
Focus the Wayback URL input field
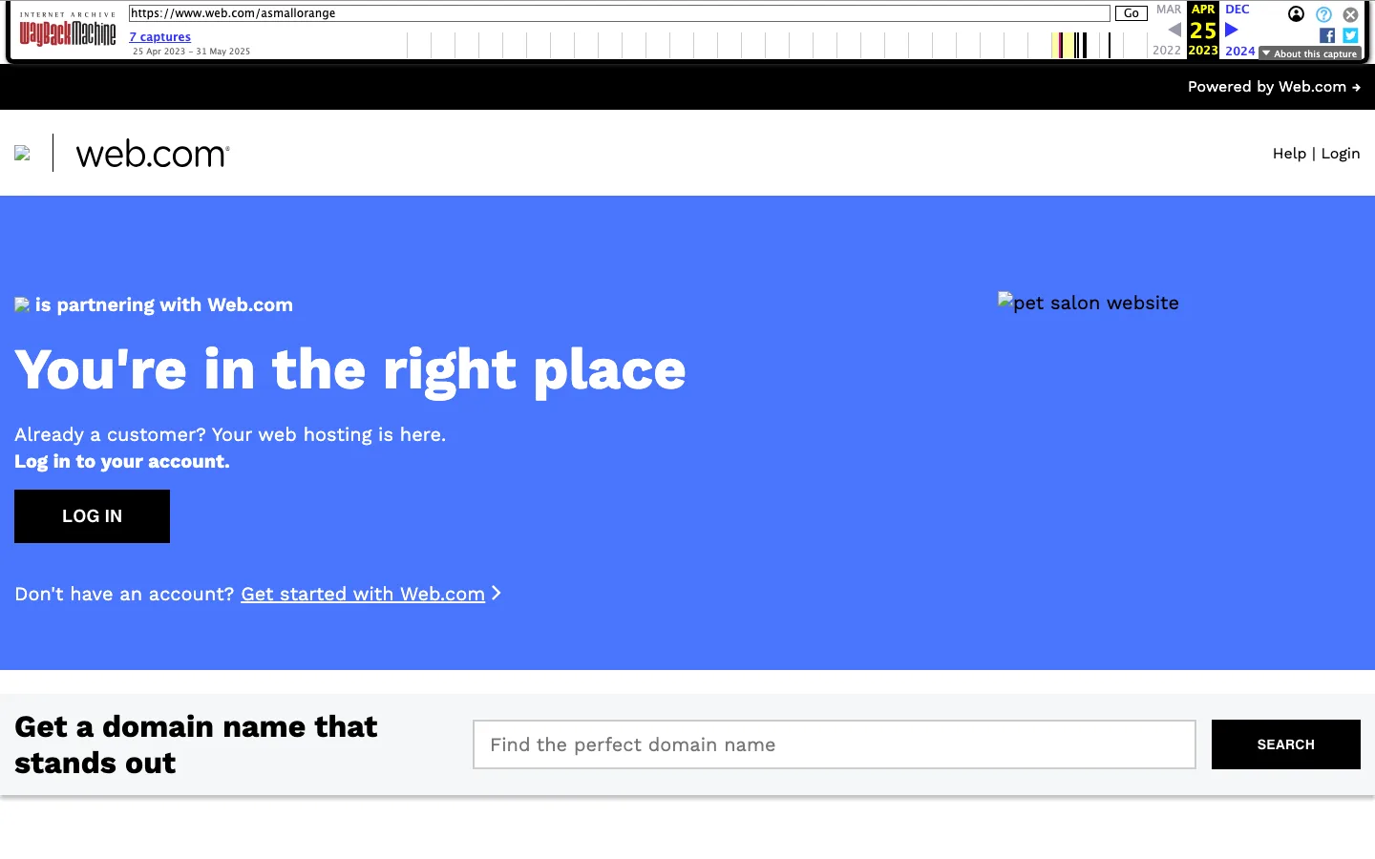[620, 13]
